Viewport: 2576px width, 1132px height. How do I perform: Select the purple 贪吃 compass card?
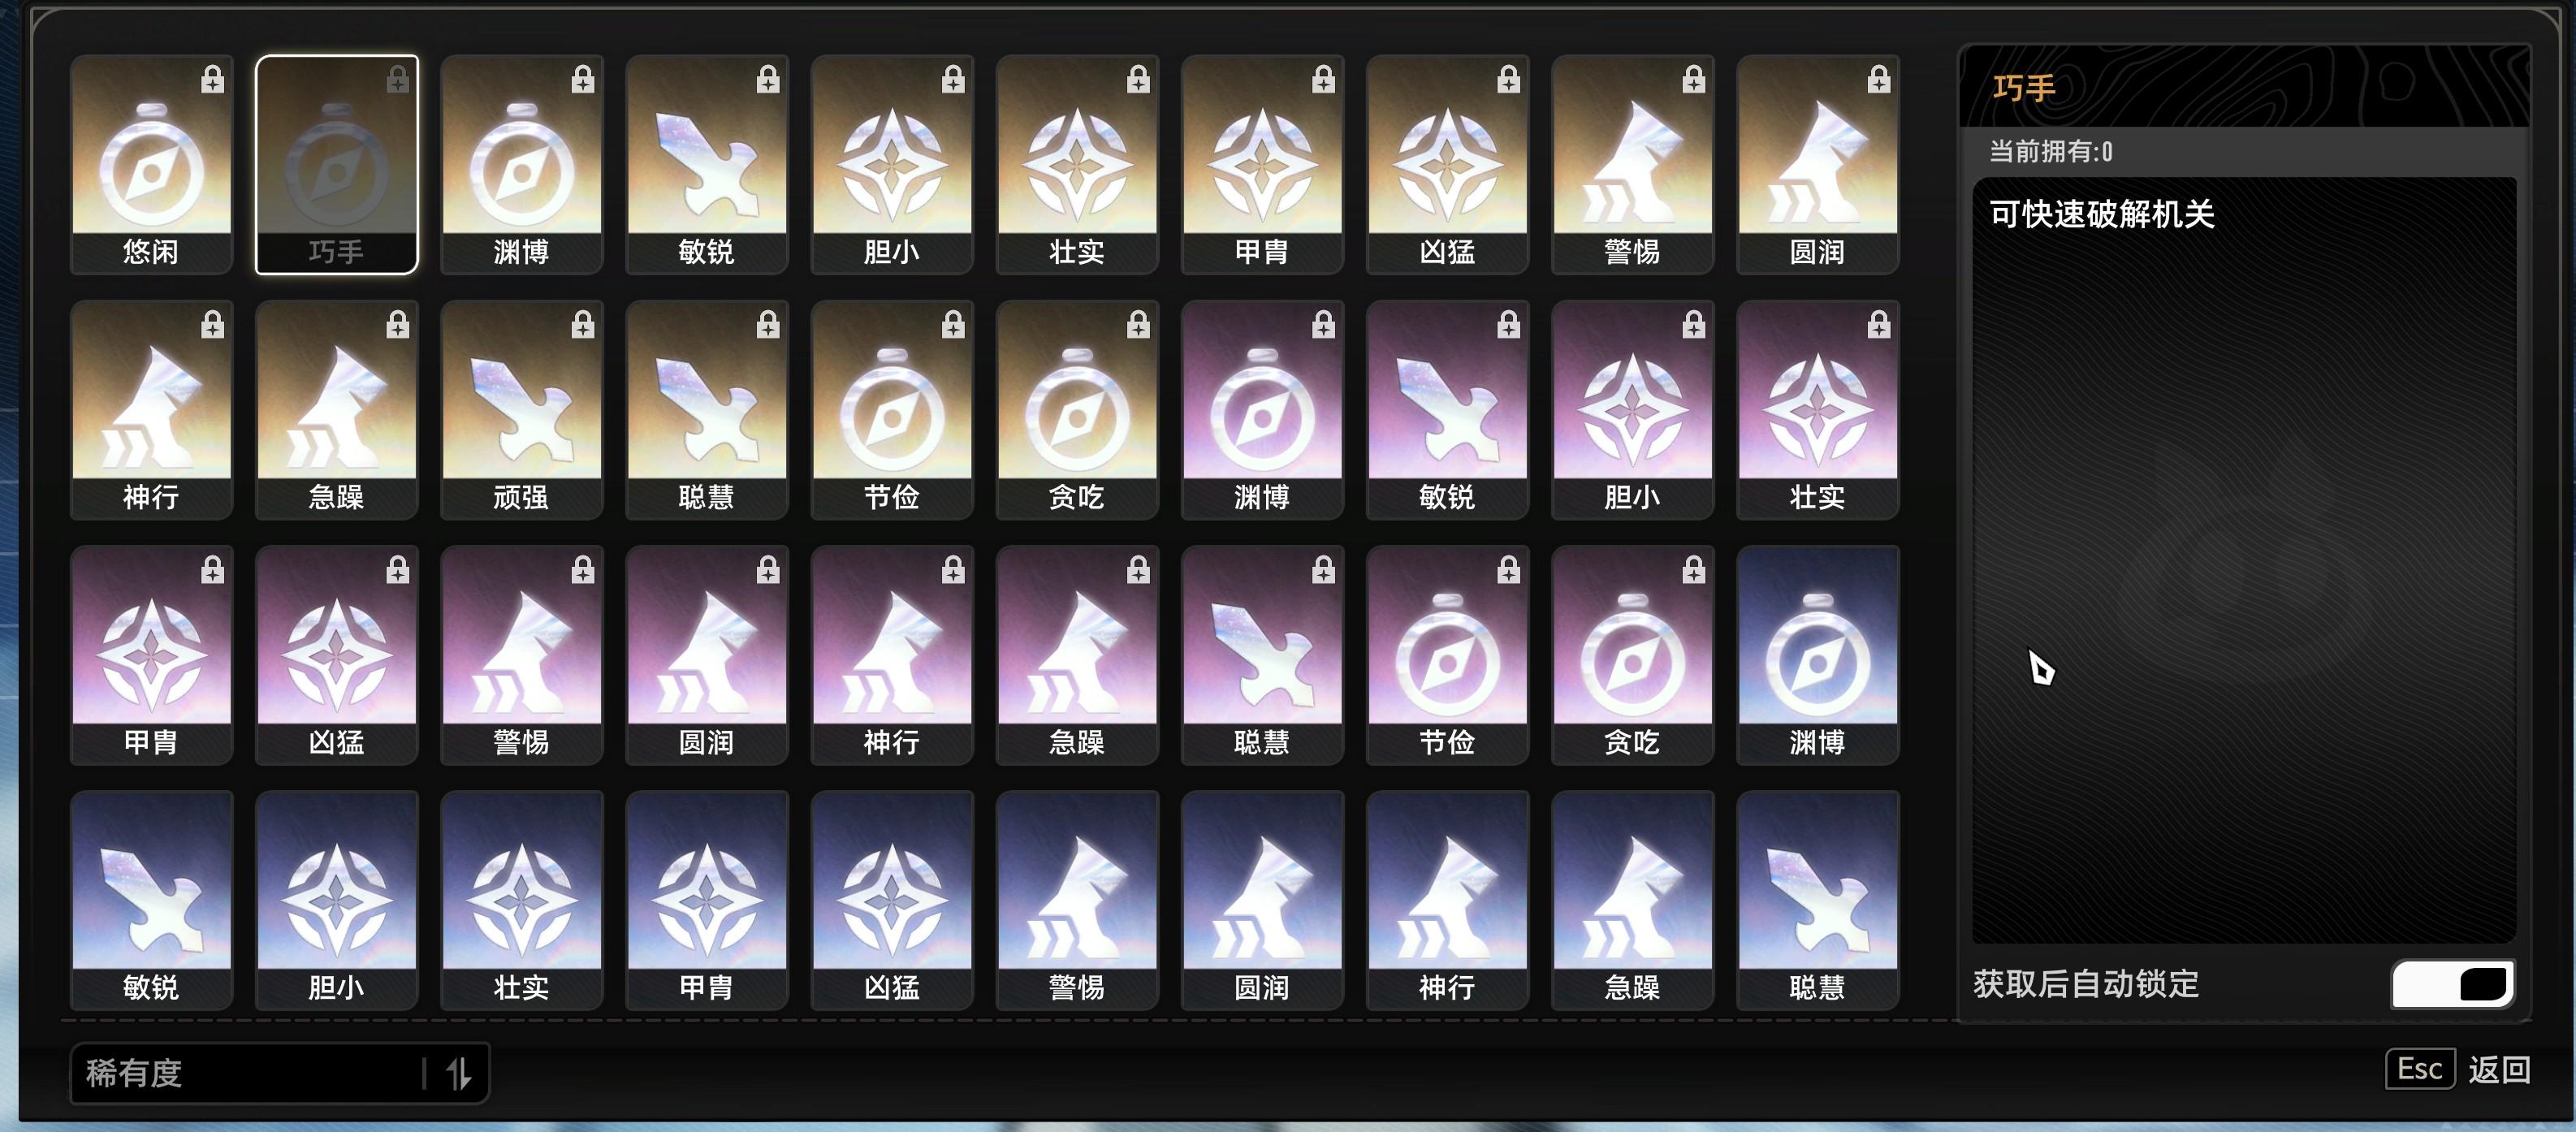click(x=1633, y=654)
